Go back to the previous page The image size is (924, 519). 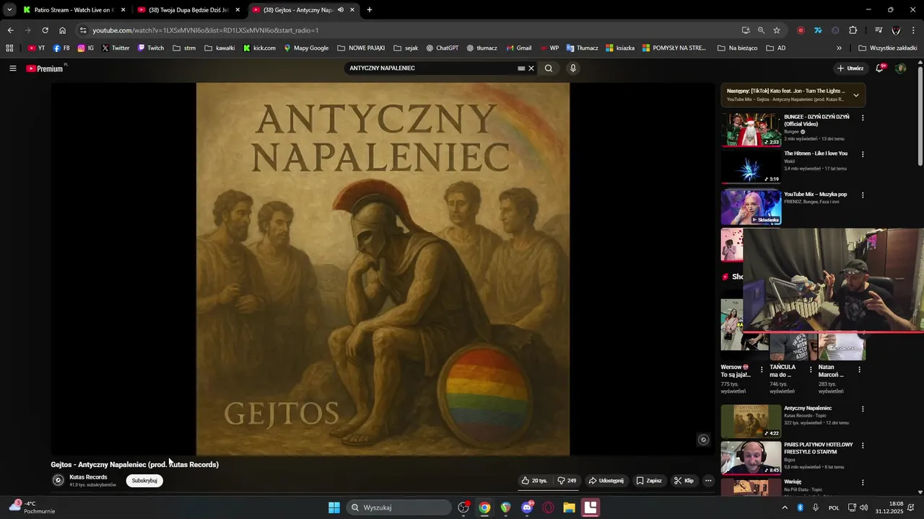click(10, 30)
